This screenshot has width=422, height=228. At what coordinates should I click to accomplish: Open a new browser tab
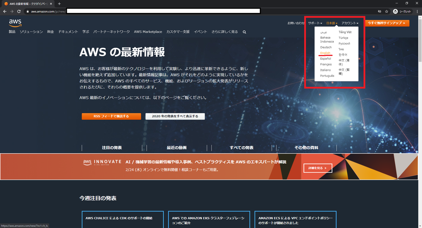[59, 4]
